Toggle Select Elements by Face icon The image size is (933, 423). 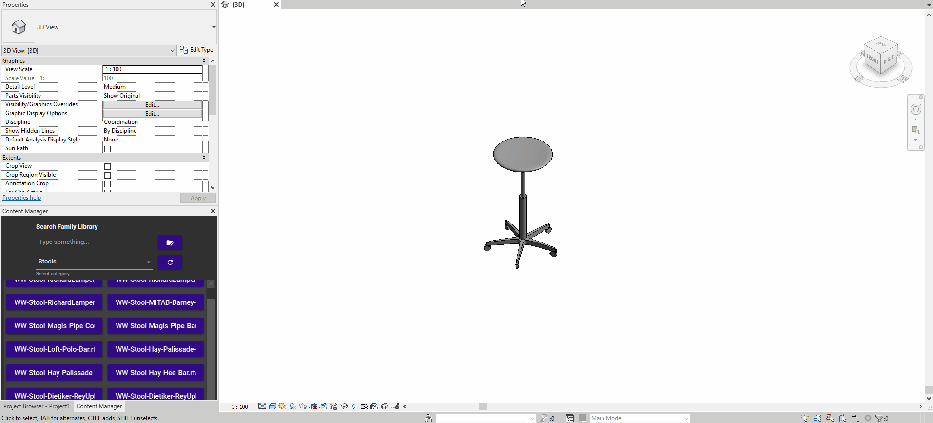coord(843,418)
